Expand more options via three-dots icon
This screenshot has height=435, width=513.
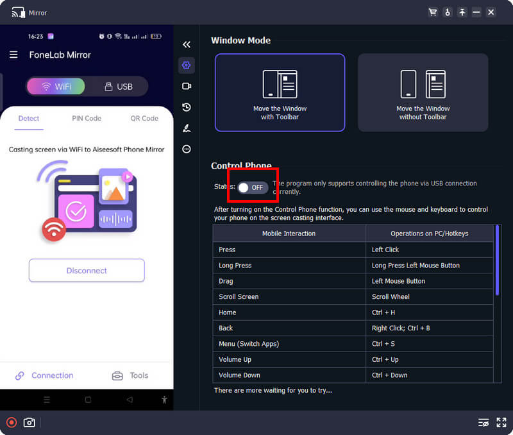[x=187, y=149]
